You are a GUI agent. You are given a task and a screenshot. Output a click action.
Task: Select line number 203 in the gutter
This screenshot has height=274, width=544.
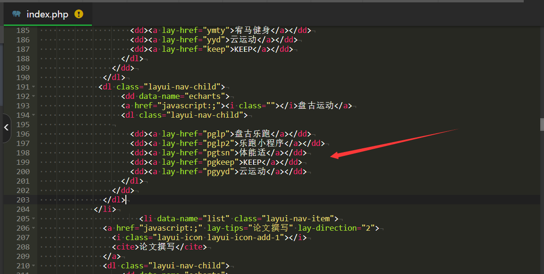(23, 200)
